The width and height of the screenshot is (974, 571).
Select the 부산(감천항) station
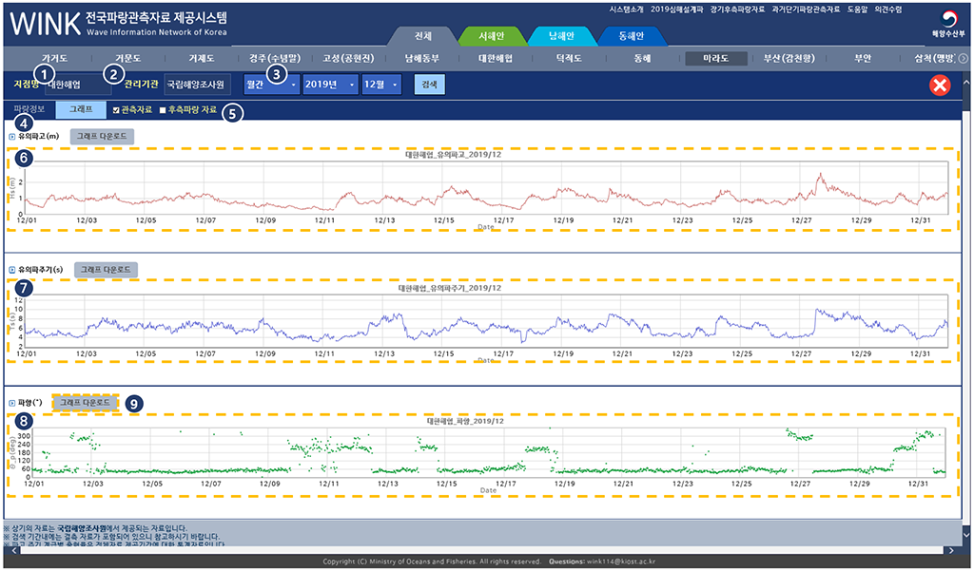pyautogui.click(x=789, y=58)
